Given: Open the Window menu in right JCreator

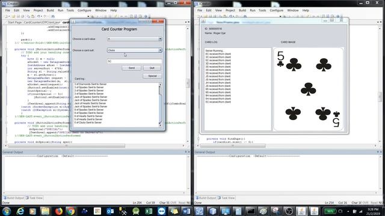Looking at the screenshot, I should pos(293,10).
